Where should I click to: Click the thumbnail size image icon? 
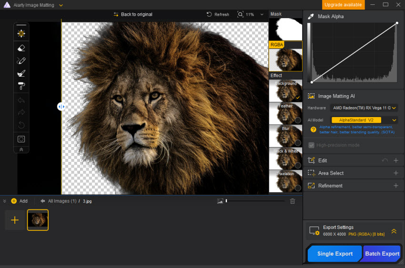pyautogui.click(x=220, y=201)
